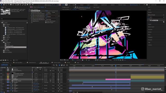Open the Graph Editor in timeline
The width and height of the screenshot is (166, 93).
67,65
